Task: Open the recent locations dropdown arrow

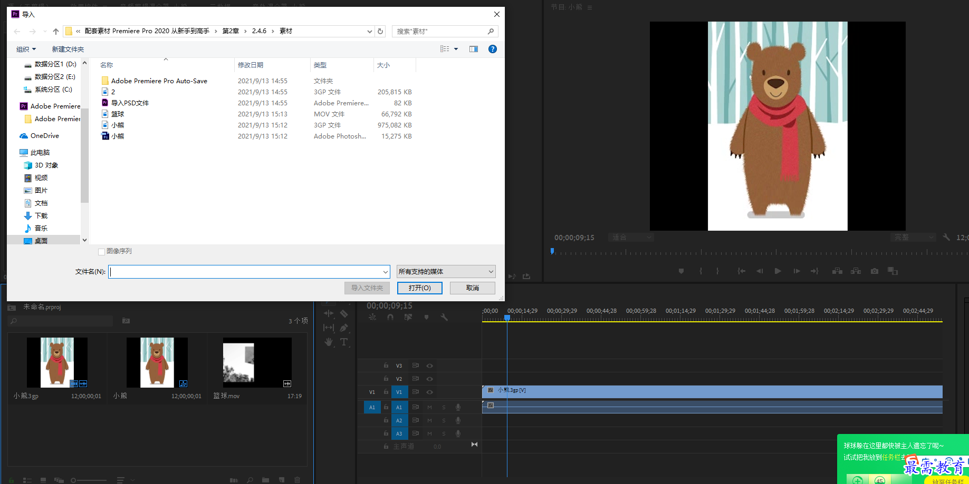Action: [45, 32]
